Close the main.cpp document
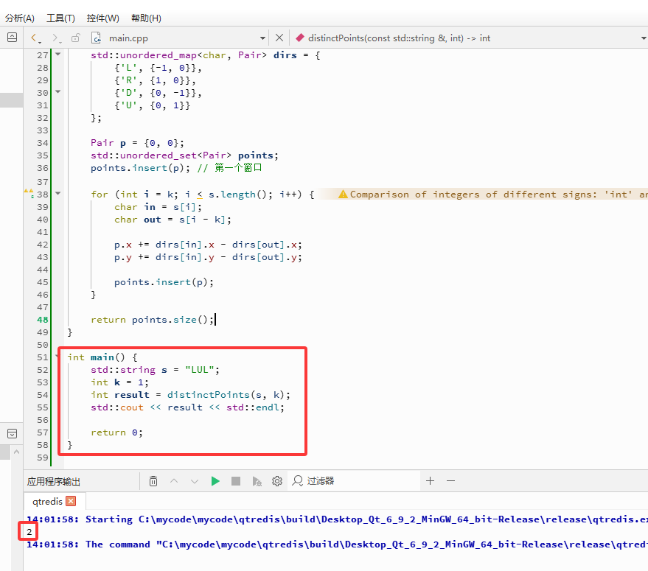This screenshot has width=648, height=571. coord(279,38)
